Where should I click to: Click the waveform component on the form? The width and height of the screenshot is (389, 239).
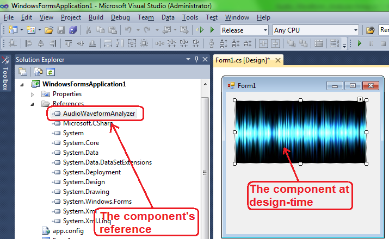point(300,131)
